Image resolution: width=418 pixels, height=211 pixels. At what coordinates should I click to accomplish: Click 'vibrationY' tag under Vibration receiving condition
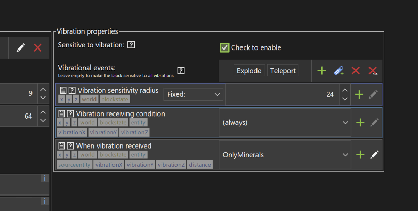point(103,132)
